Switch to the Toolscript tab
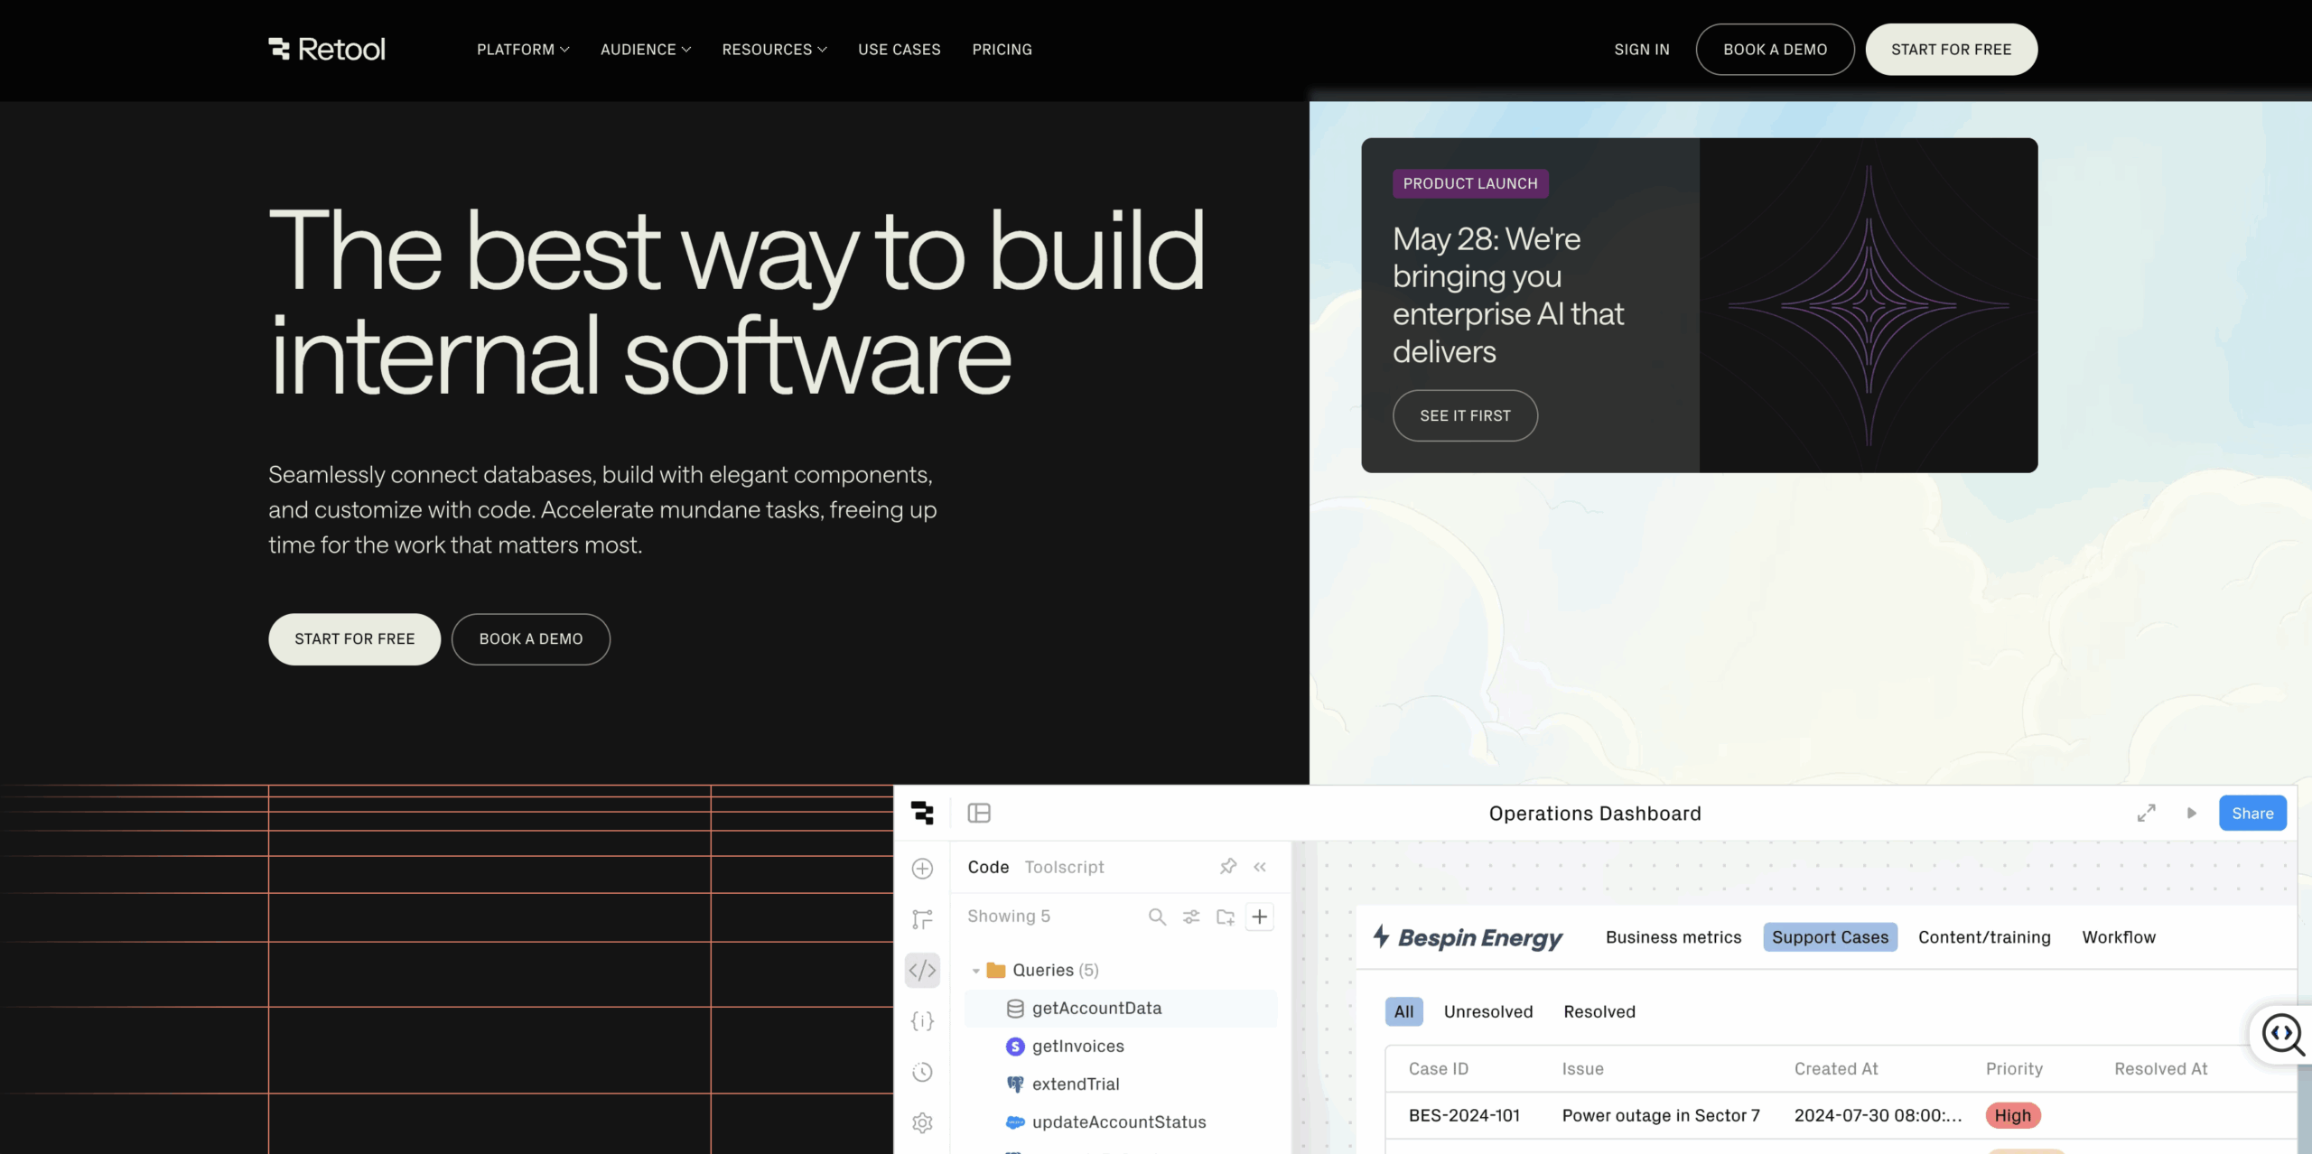 (1064, 867)
